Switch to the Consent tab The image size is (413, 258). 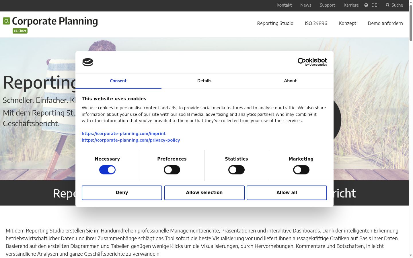click(x=118, y=81)
